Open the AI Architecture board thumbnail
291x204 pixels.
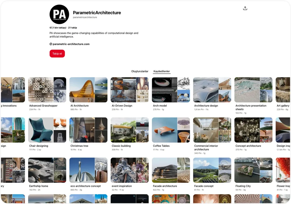tap(88, 90)
